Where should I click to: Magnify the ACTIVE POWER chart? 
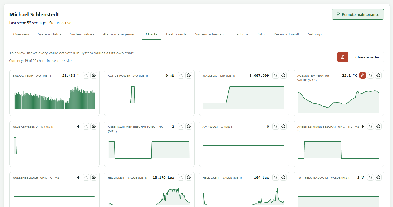click(x=181, y=75)
